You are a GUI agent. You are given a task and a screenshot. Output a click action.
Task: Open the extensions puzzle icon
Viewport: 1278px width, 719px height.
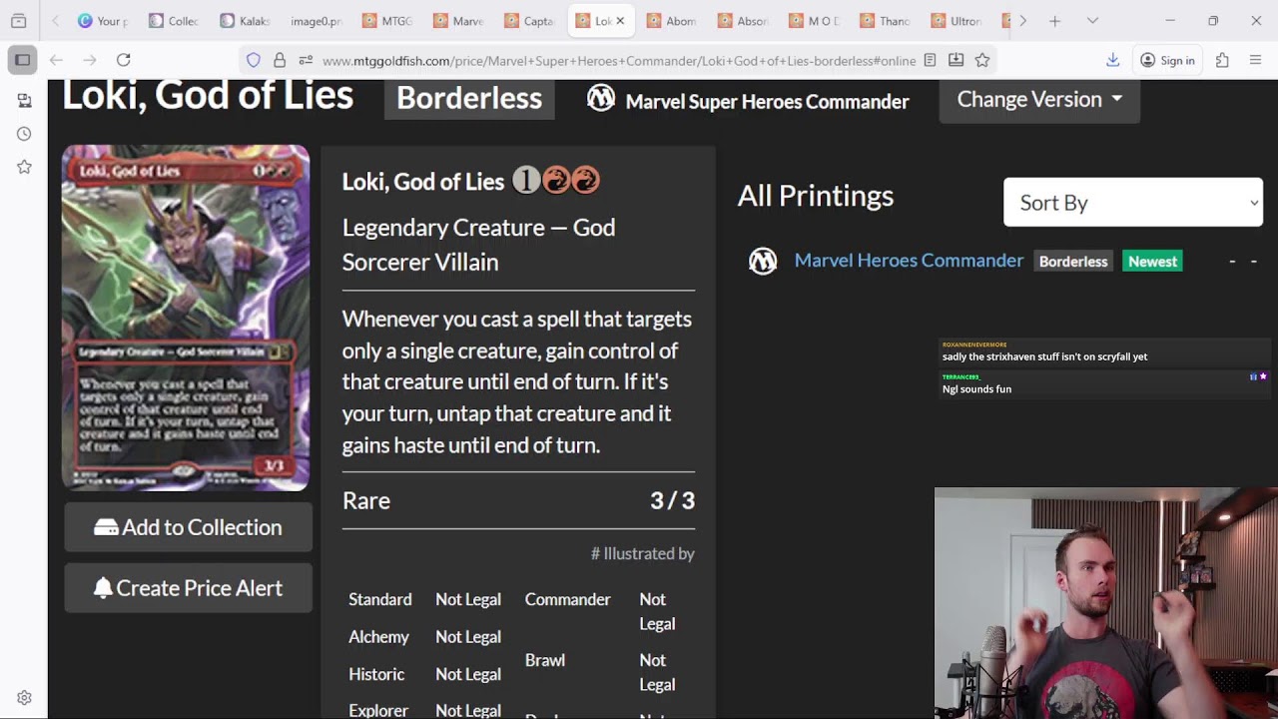(x=1222, y=60)
